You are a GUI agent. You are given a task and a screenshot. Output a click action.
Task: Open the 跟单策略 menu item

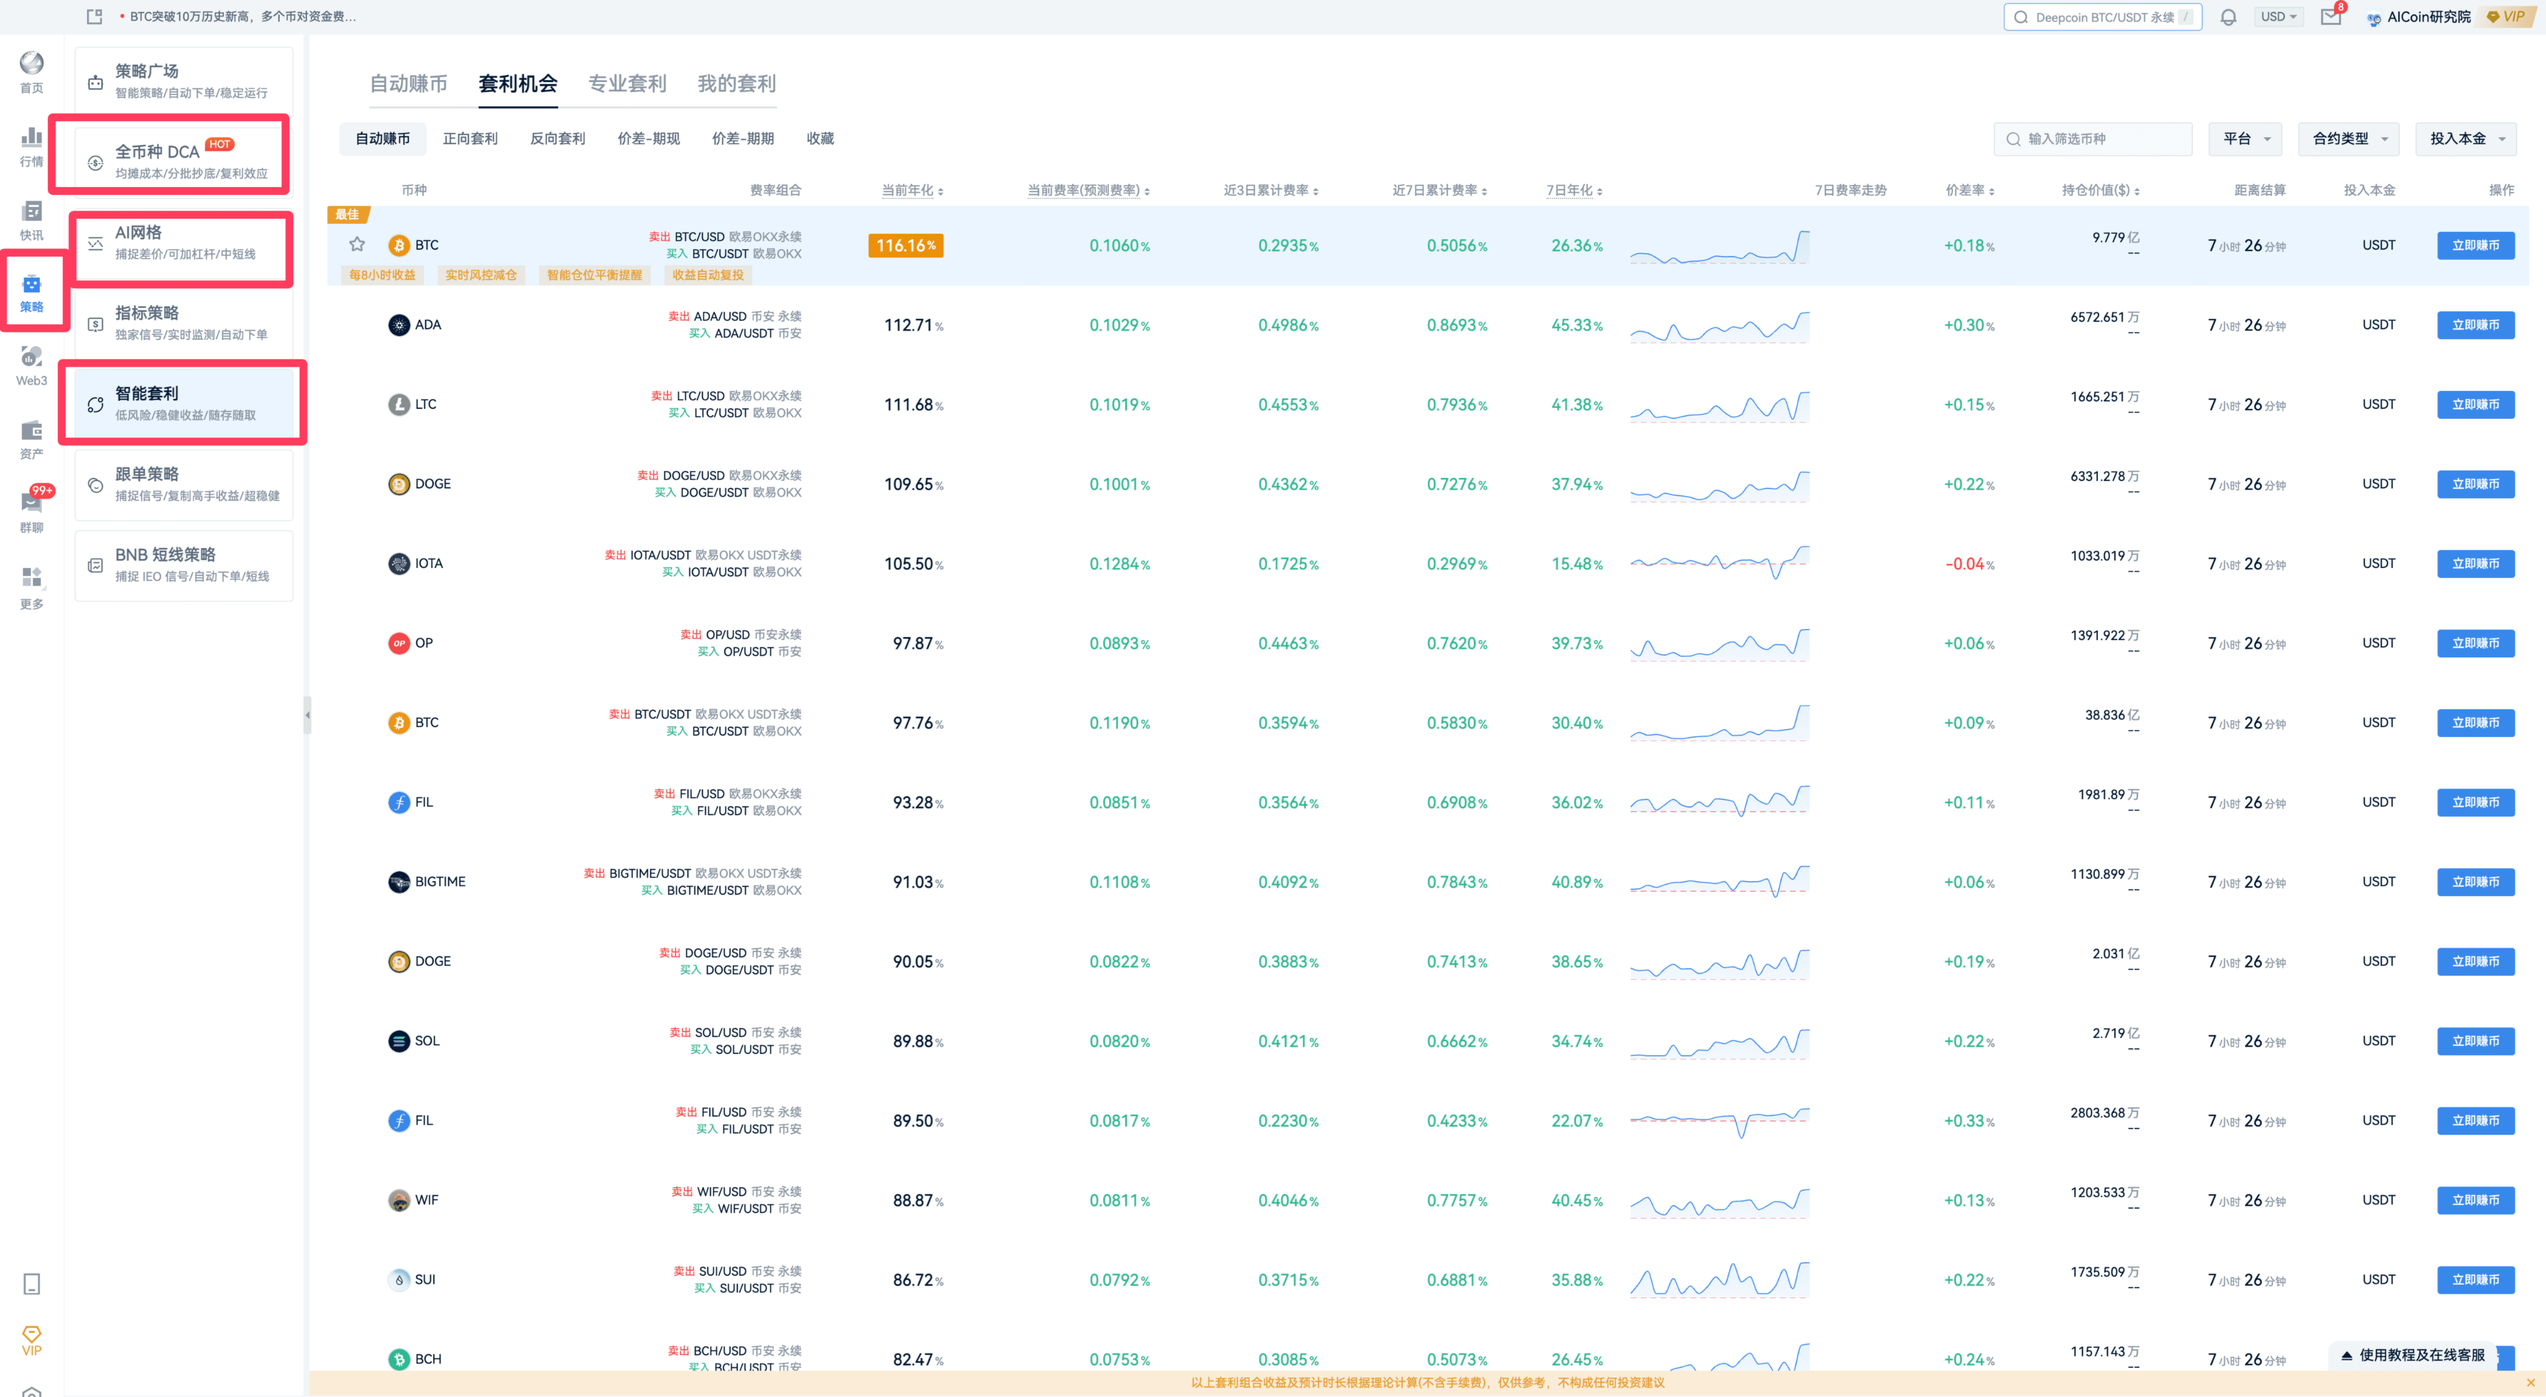[x=184, y=484]
